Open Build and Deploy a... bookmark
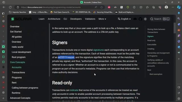 (125, 12)
